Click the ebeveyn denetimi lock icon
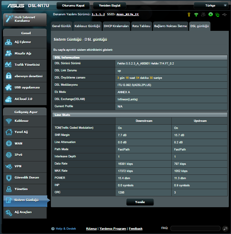 click(x=8, y=76)
